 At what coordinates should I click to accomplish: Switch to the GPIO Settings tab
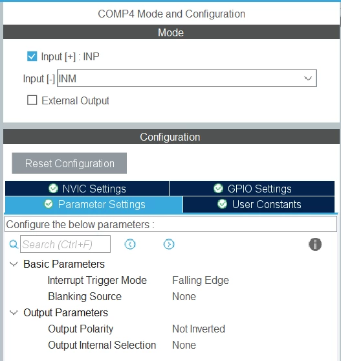pyautogui.click(x=252, y=189)
